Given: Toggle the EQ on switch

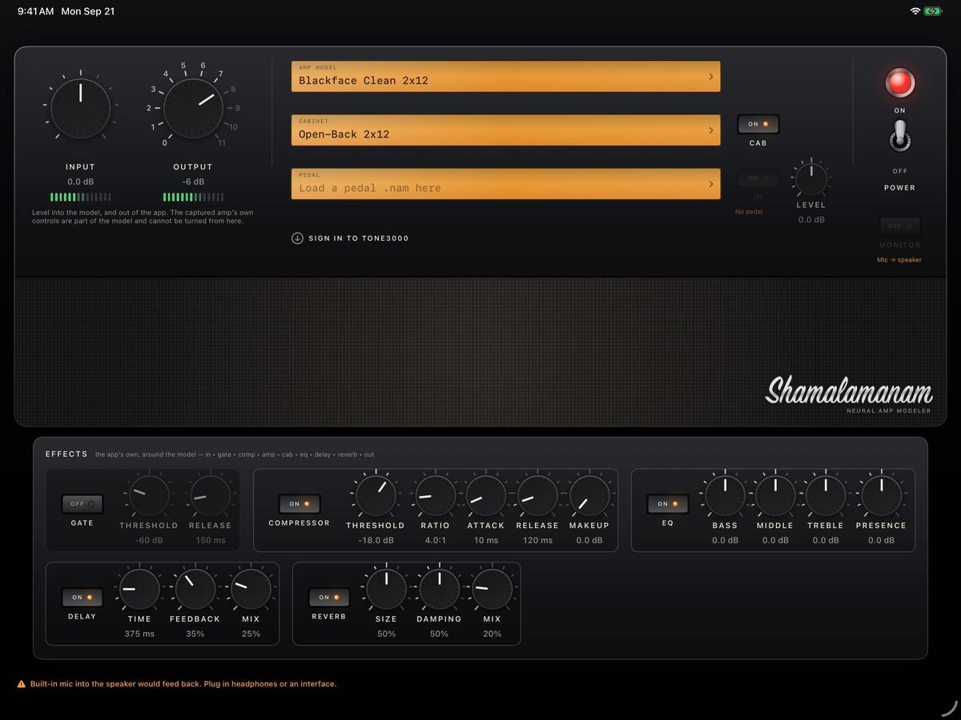Looking at the screenshot, I should pyautogui.click(x=668, y=504).
